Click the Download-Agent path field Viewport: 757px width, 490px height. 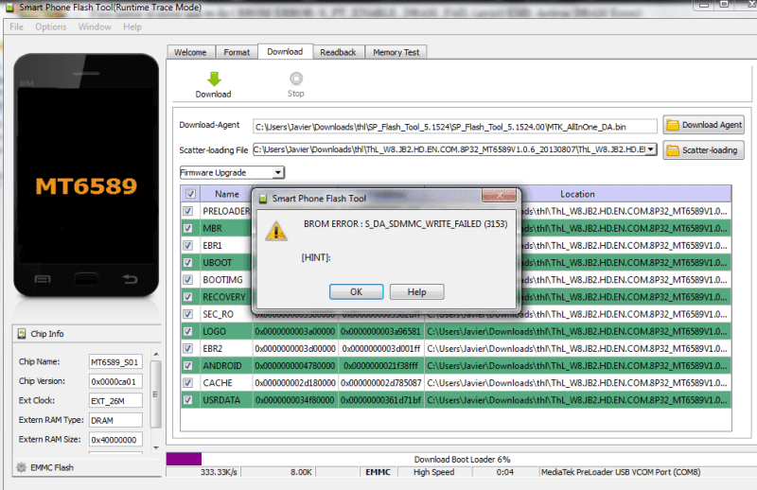coord(454,127)
